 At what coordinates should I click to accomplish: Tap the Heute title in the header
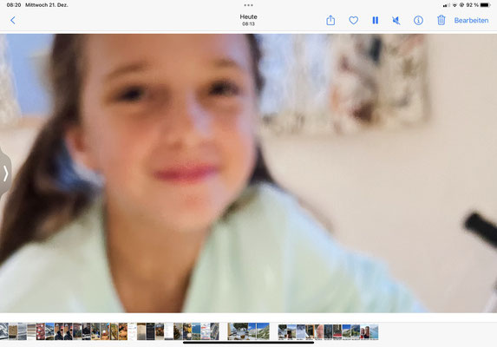point(248,16)
